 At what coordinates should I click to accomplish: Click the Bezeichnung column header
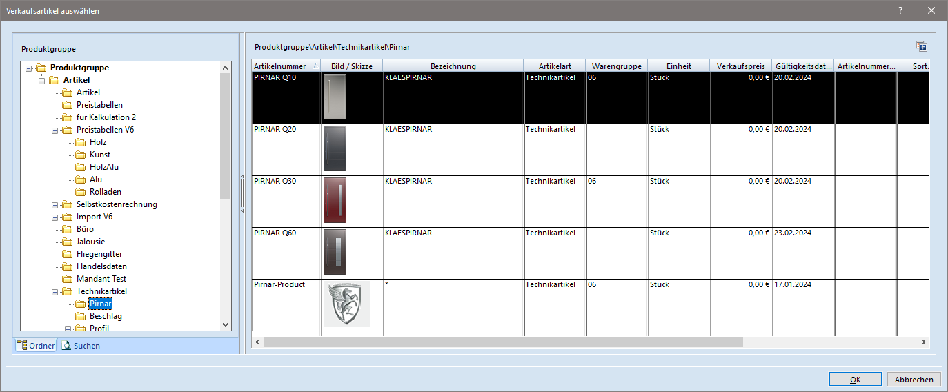point(453,66)
